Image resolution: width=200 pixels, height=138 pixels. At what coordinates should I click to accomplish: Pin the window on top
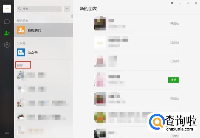[172, 3]
